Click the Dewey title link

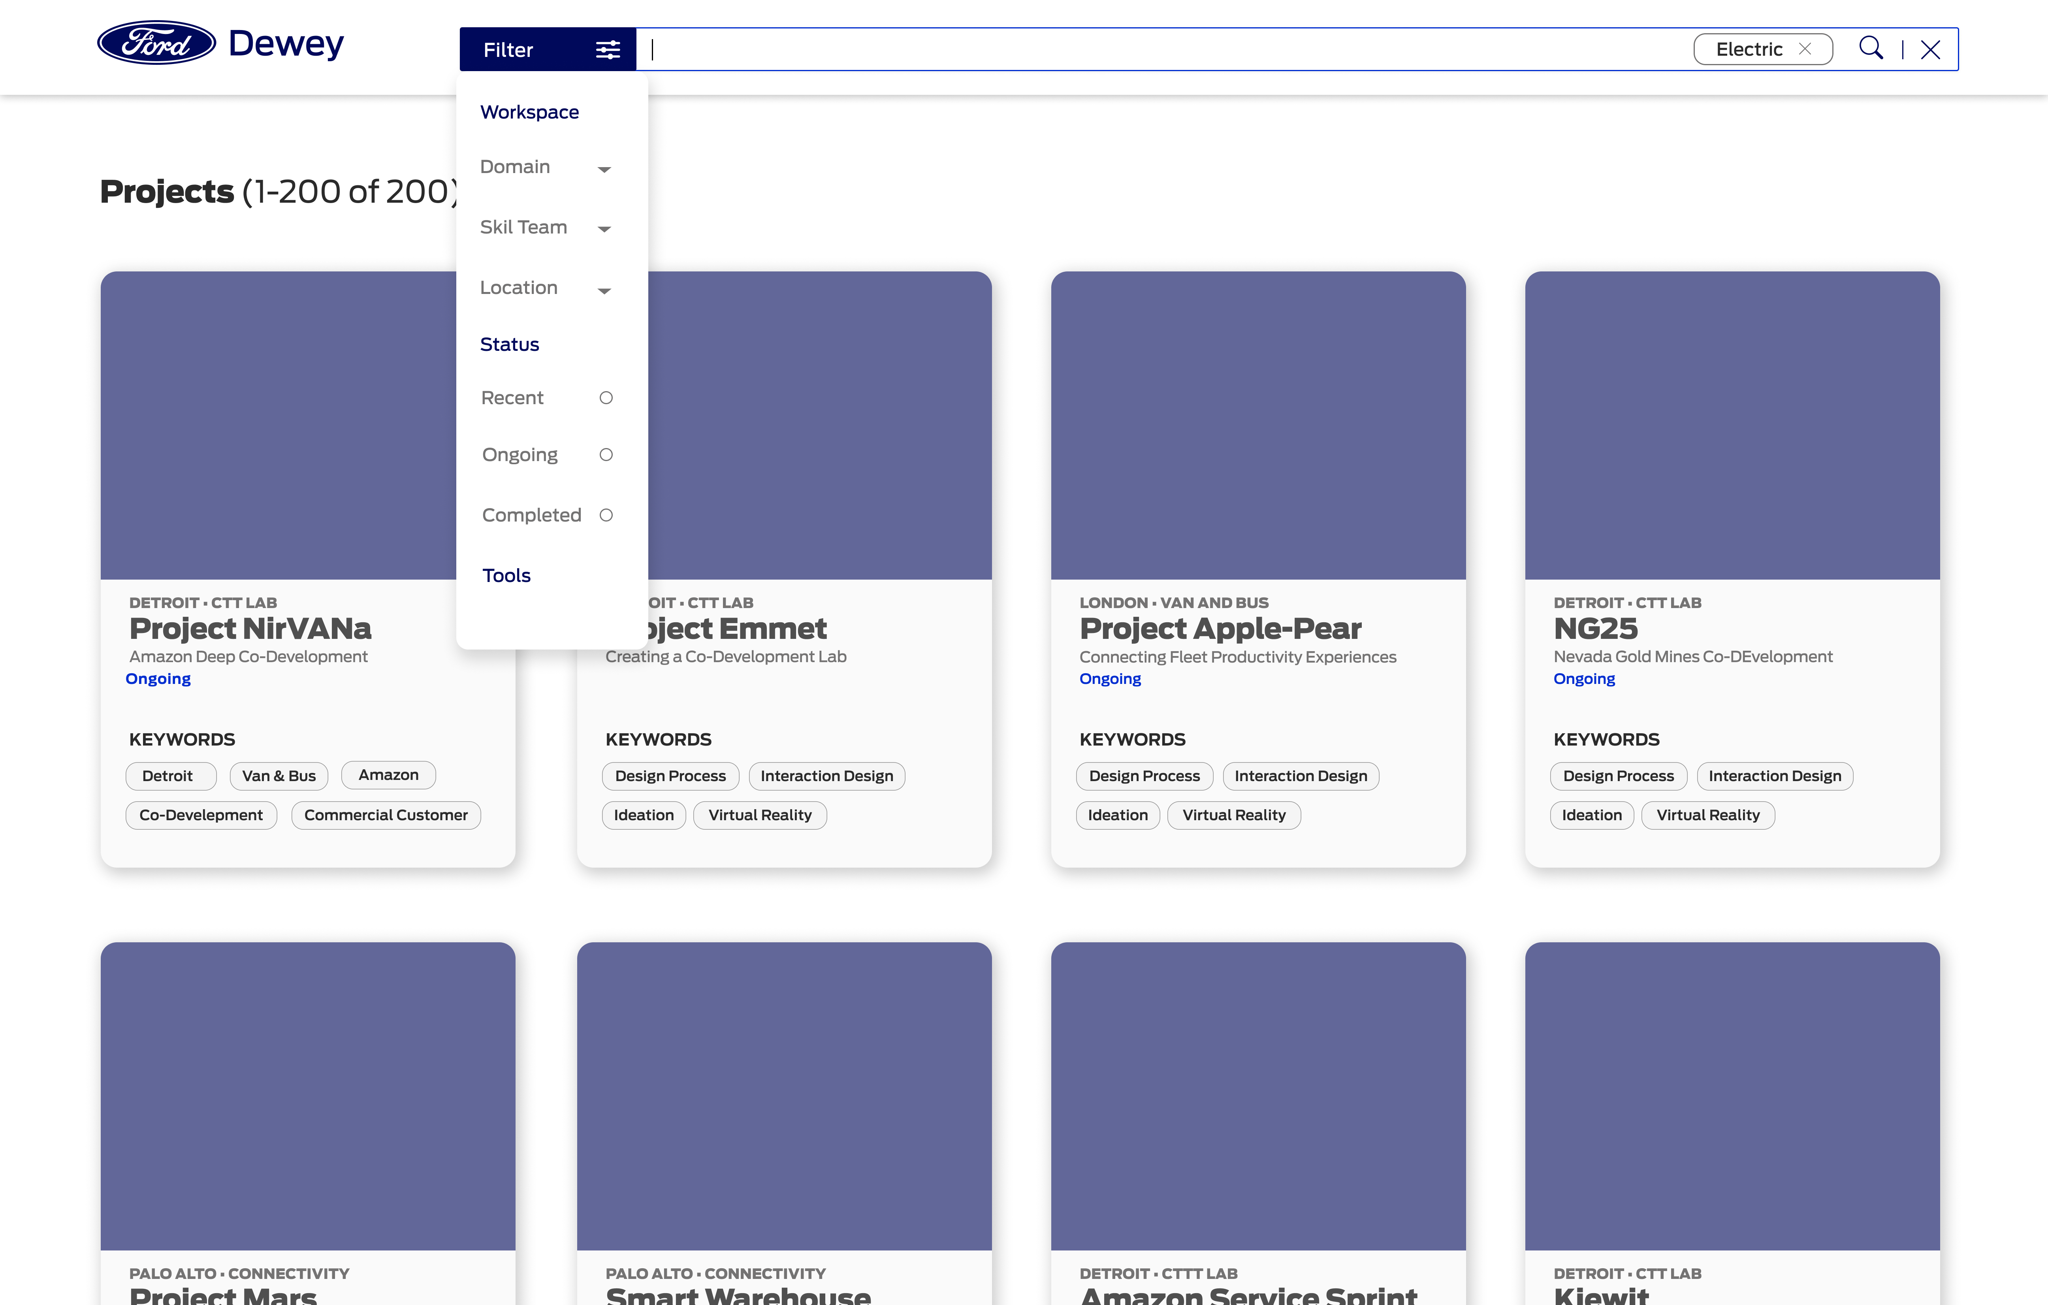pyautogui.click(x=287, y=43)
